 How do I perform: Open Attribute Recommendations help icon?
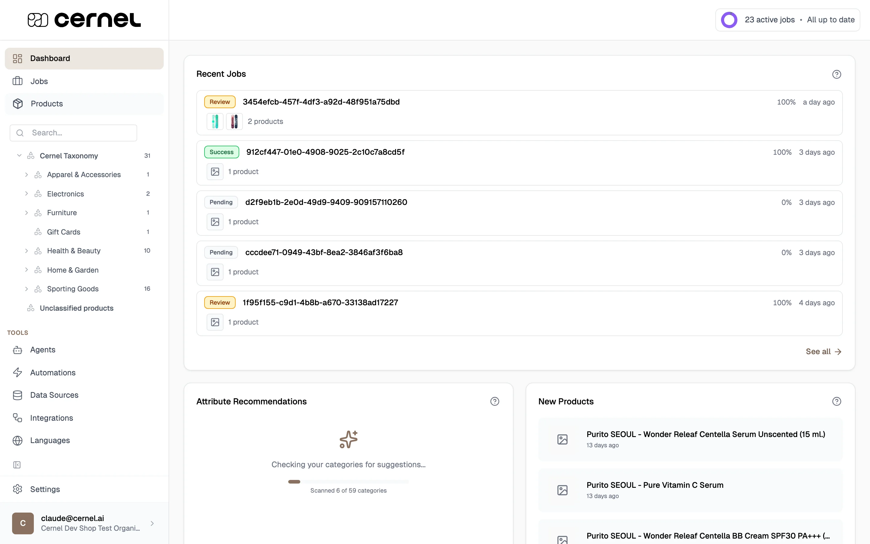[x=495, y=402]
